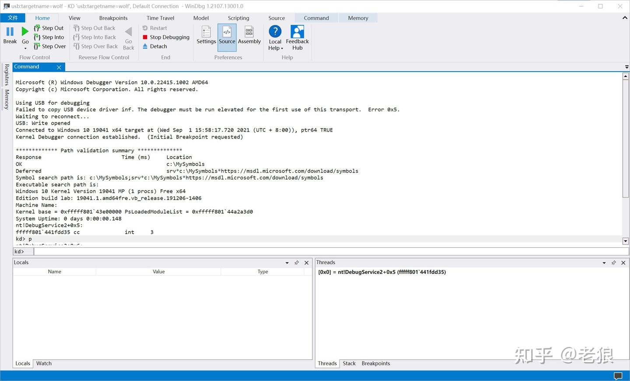Screen dimensions: 630x381
Task: Pin the Locals panel
Action: 297,263
